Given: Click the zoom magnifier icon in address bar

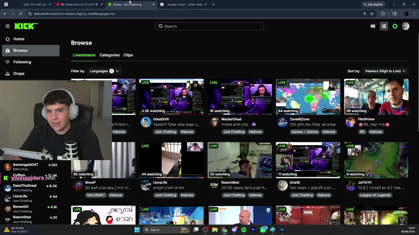Looking at the screenshot, I should coord(365,14).
